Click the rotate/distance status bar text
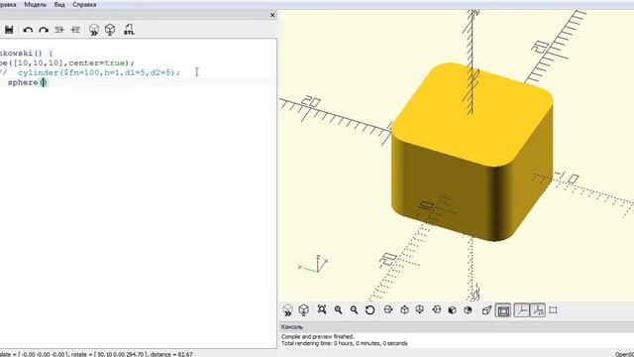Screen dimensions: 634x357 [x=96, y=354]
